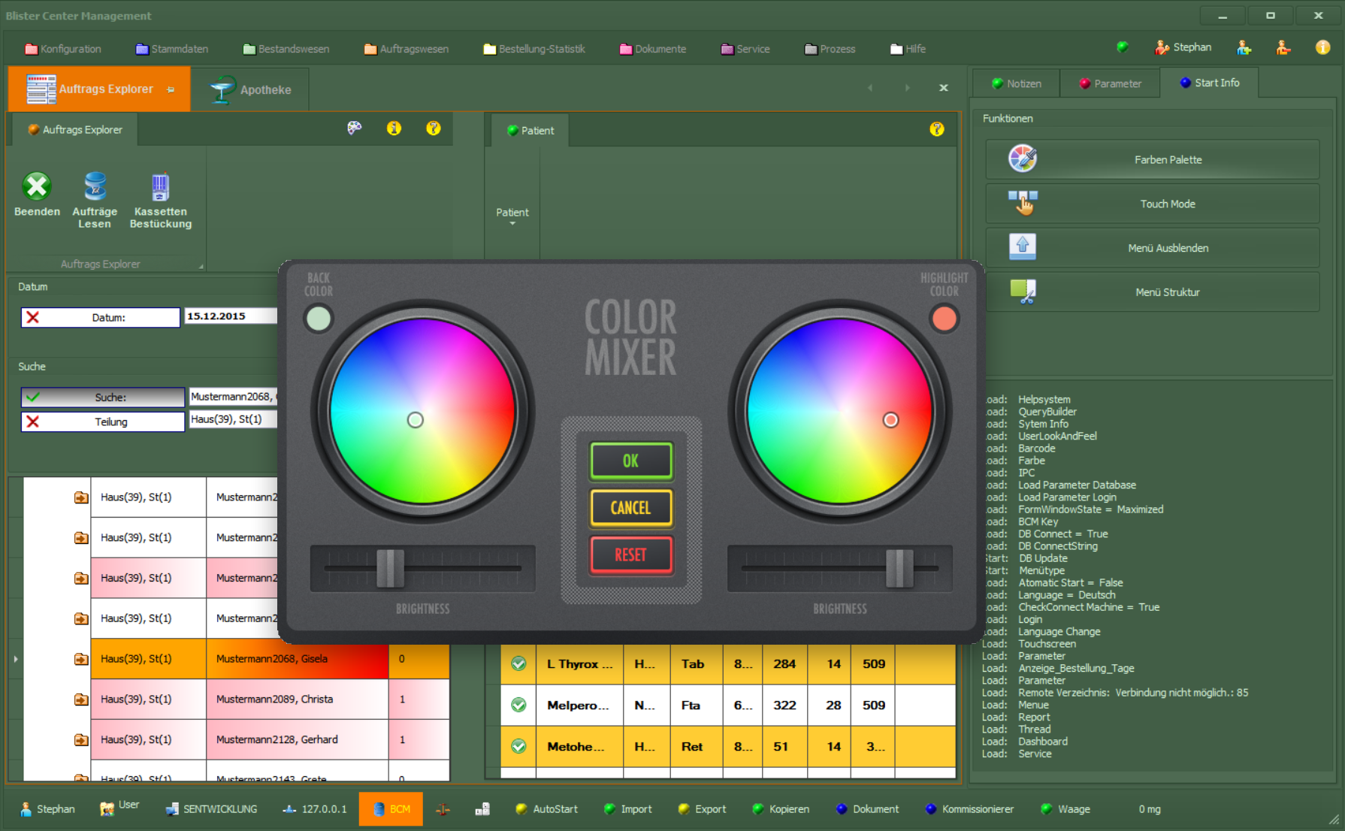Click the Farben Palette color wheel icon
Image resolution: width=1345 pixels, height=831 pixels.
(1022, 159)
